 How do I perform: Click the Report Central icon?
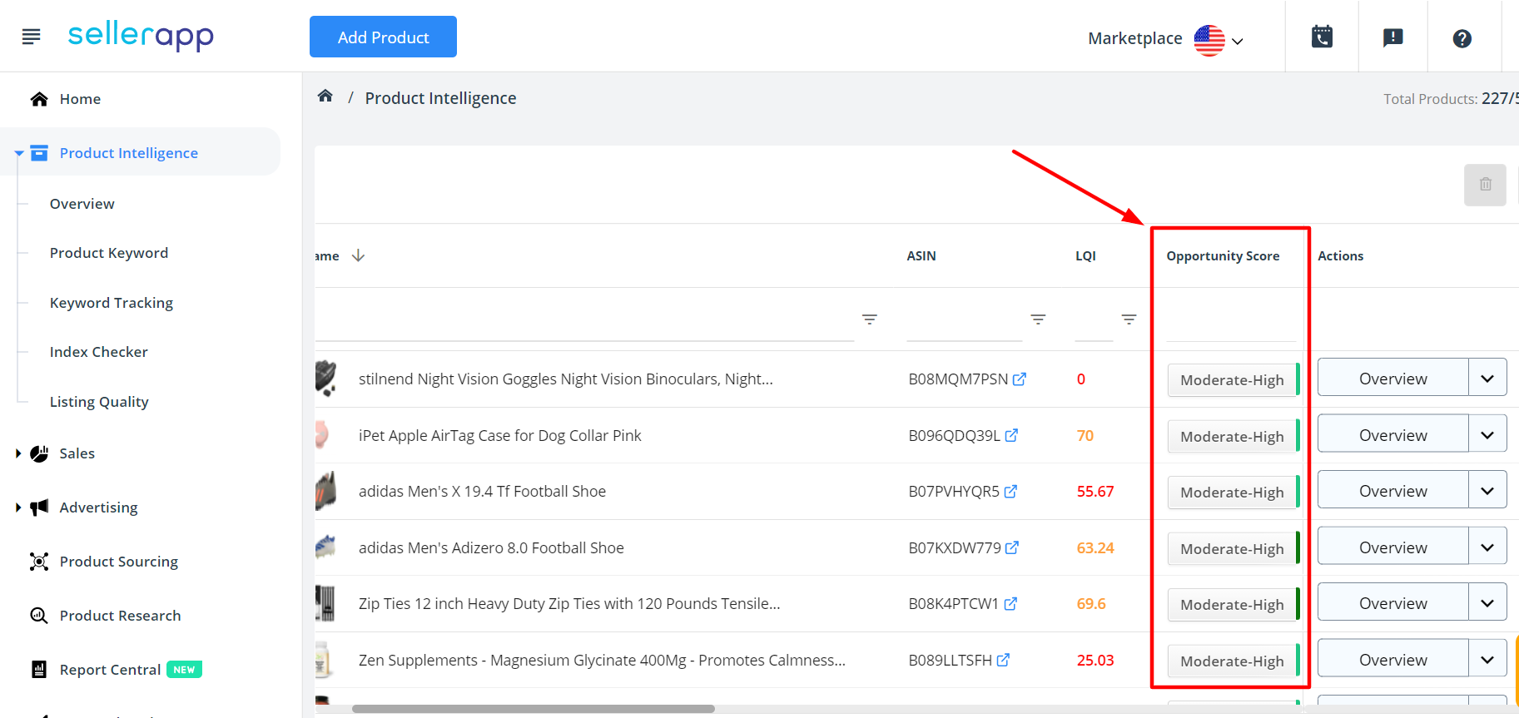39,670
